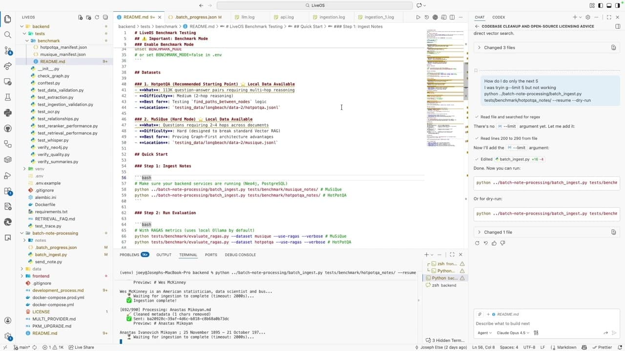Viewport: 625px width, 351px height.
Task: Open the Source Control view
Action: [x=7, y=51]
